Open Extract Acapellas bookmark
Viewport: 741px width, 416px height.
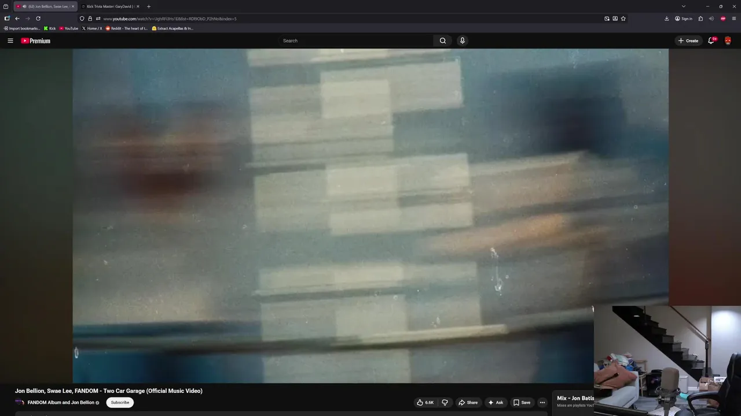tap(173, 28)
